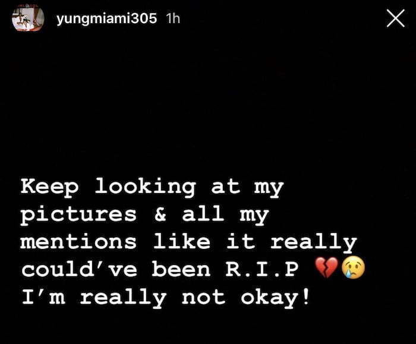Viewport: 416px width, 344px height.
Task: Select the word "like" in the story
Action: tap(182, 241)
